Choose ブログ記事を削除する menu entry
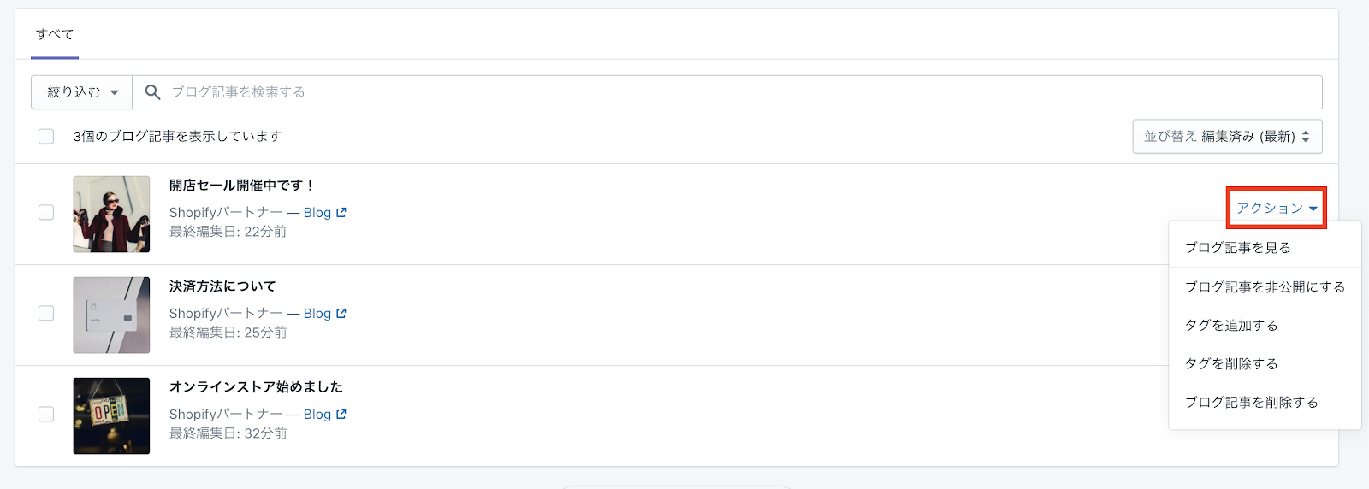1369x489 pixels. coord(1251,403)
